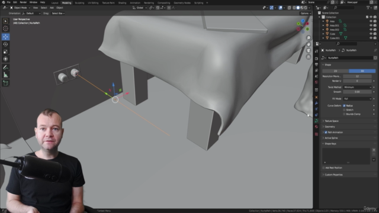The width and height of the screenshot is (379, 213).
Task: Set curve shape to 2D
Action: pos(336,71)
